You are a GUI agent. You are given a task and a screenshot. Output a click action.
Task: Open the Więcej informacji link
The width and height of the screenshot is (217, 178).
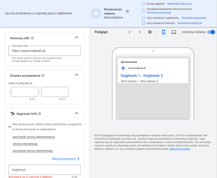[x=180, y=149]
